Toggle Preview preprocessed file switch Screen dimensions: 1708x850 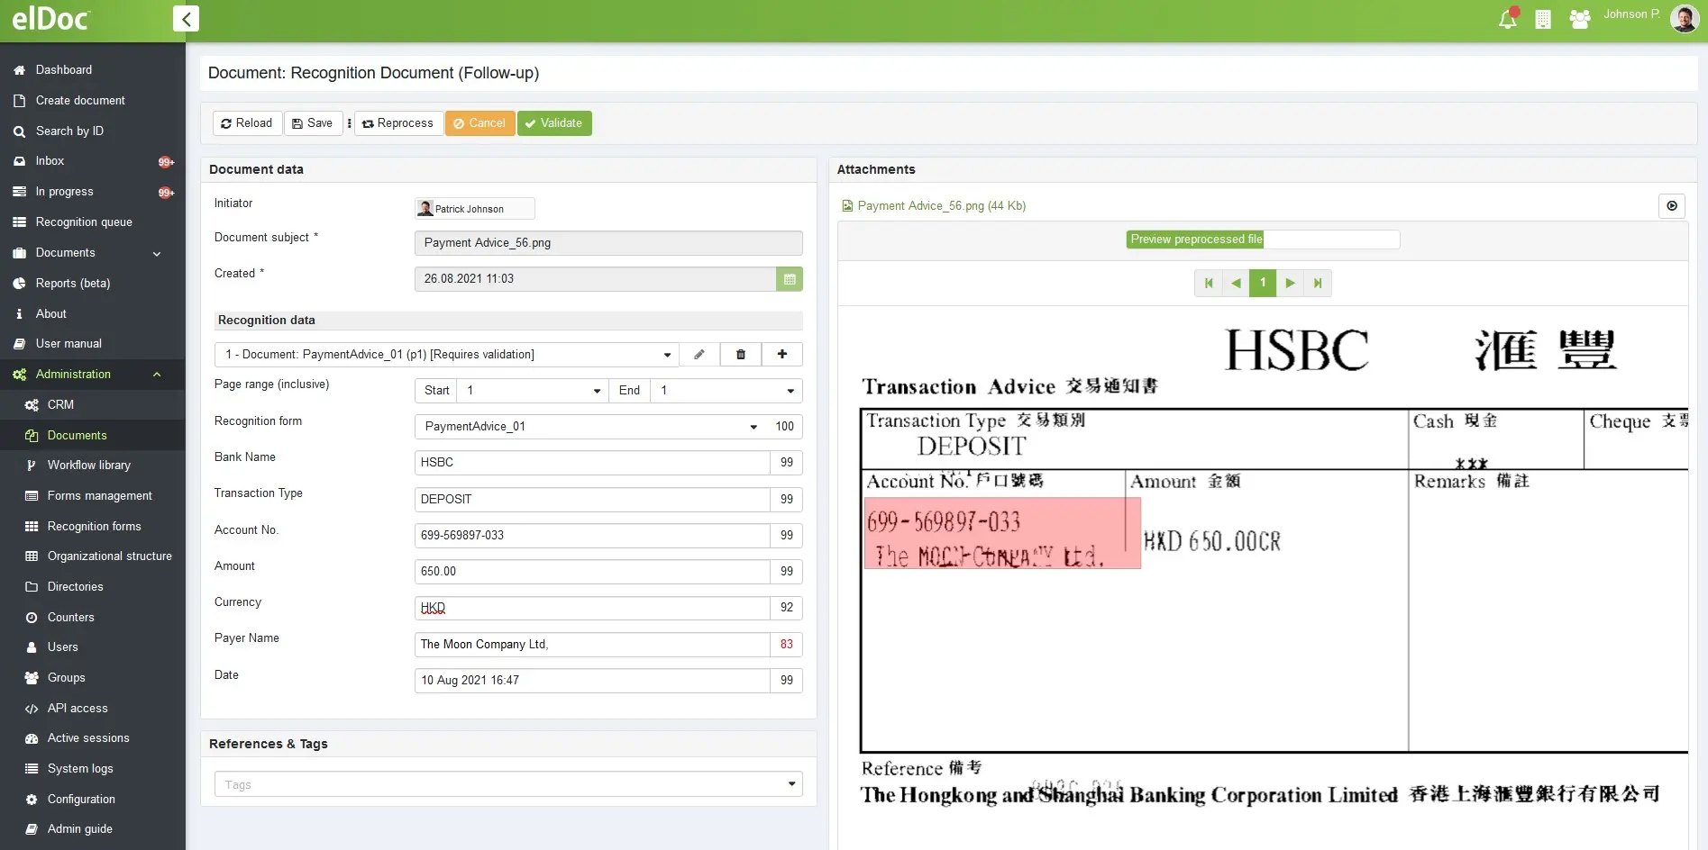tap(1262, 240)
